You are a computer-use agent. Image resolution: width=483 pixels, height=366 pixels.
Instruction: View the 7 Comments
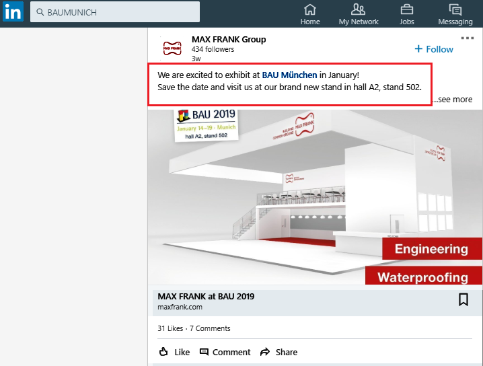[x=210, y=328]
